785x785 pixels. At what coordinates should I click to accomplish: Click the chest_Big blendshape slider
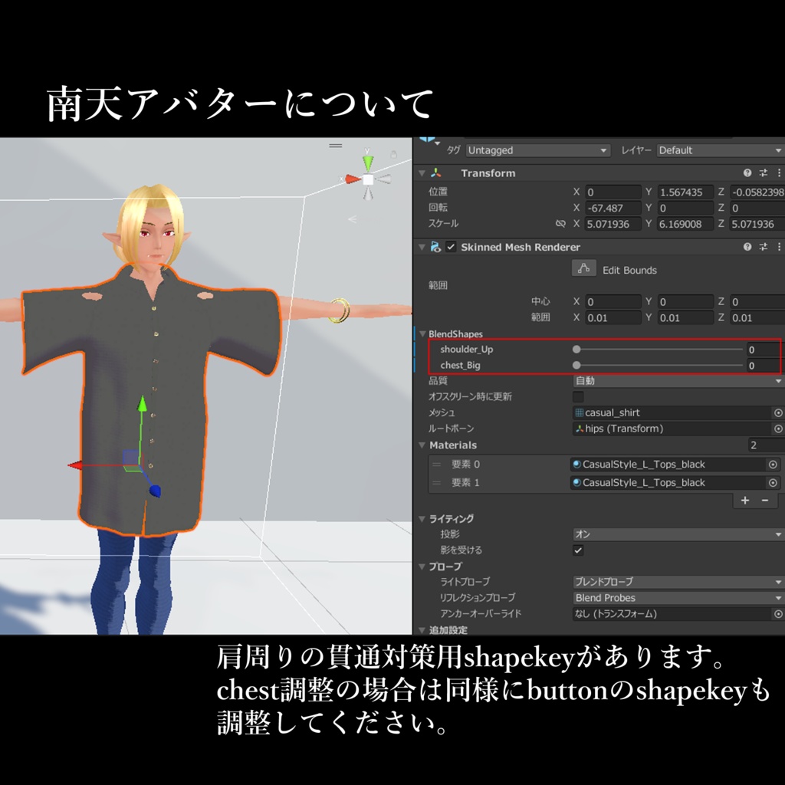point(659,366)
